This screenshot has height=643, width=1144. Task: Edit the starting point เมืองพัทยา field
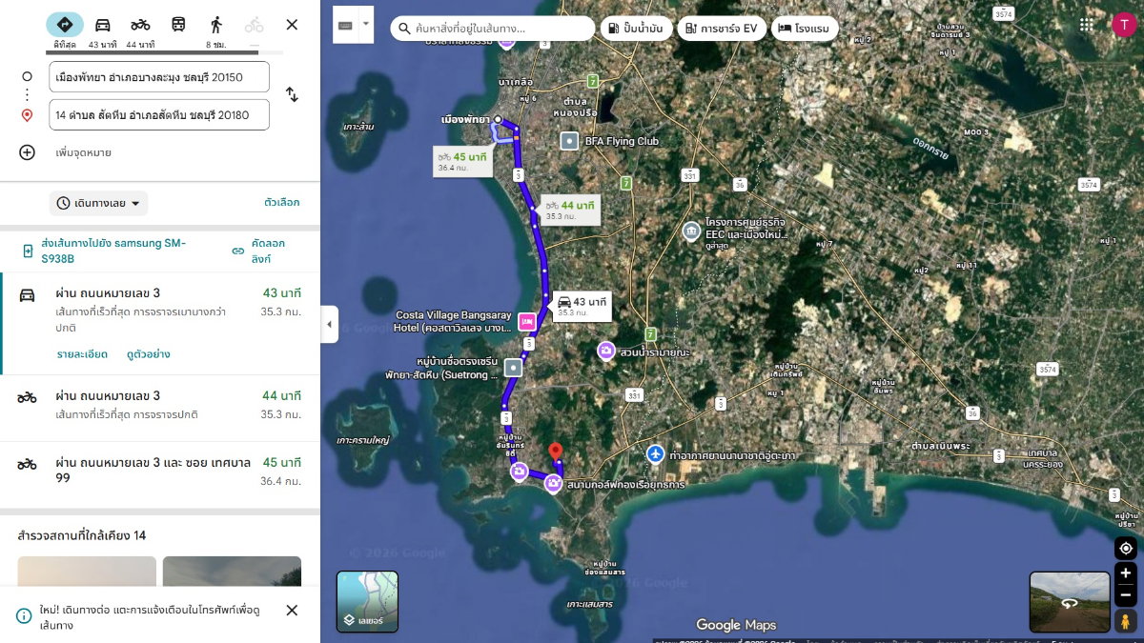coord(159,77)
